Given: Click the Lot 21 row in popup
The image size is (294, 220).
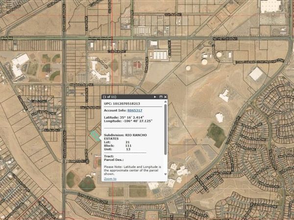Looking at the screenshot, I should [118, 142].
